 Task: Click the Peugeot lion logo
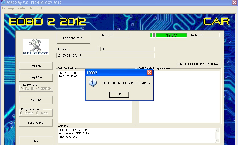(x=36, y=46)
